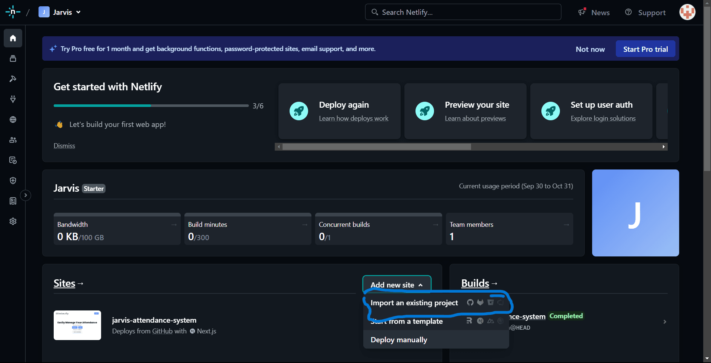Click the page vertical scrollbar thumb
This screenshot has width=711, height=363.
pos(707,89)
